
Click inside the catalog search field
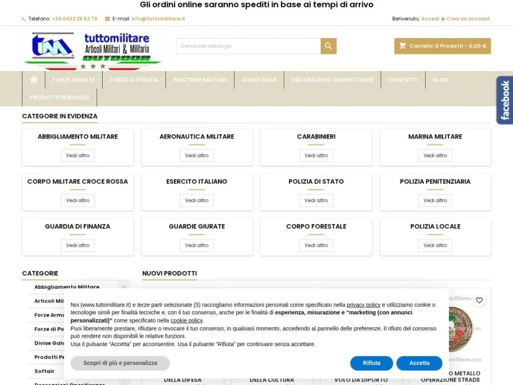tap(248, 46)
